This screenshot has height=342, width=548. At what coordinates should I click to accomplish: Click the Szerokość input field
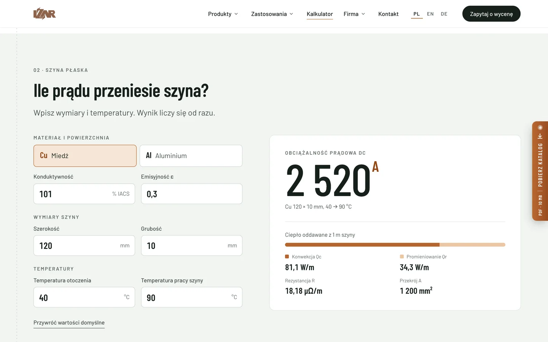(x=84, y=245)
